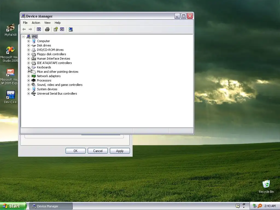Image resolution: width=280 pixels, height=210 pixels.
Task: Expand Universal Serial Bus controllers node
Action: pyautogui.click(x=28, y=94)
